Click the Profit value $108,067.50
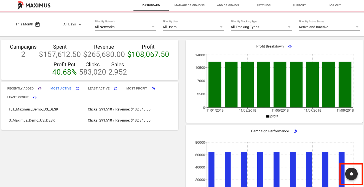 tap(148, 54)
